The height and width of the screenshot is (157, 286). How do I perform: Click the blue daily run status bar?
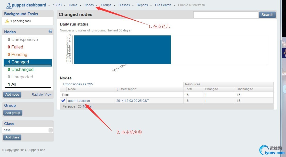pos(122,49)
